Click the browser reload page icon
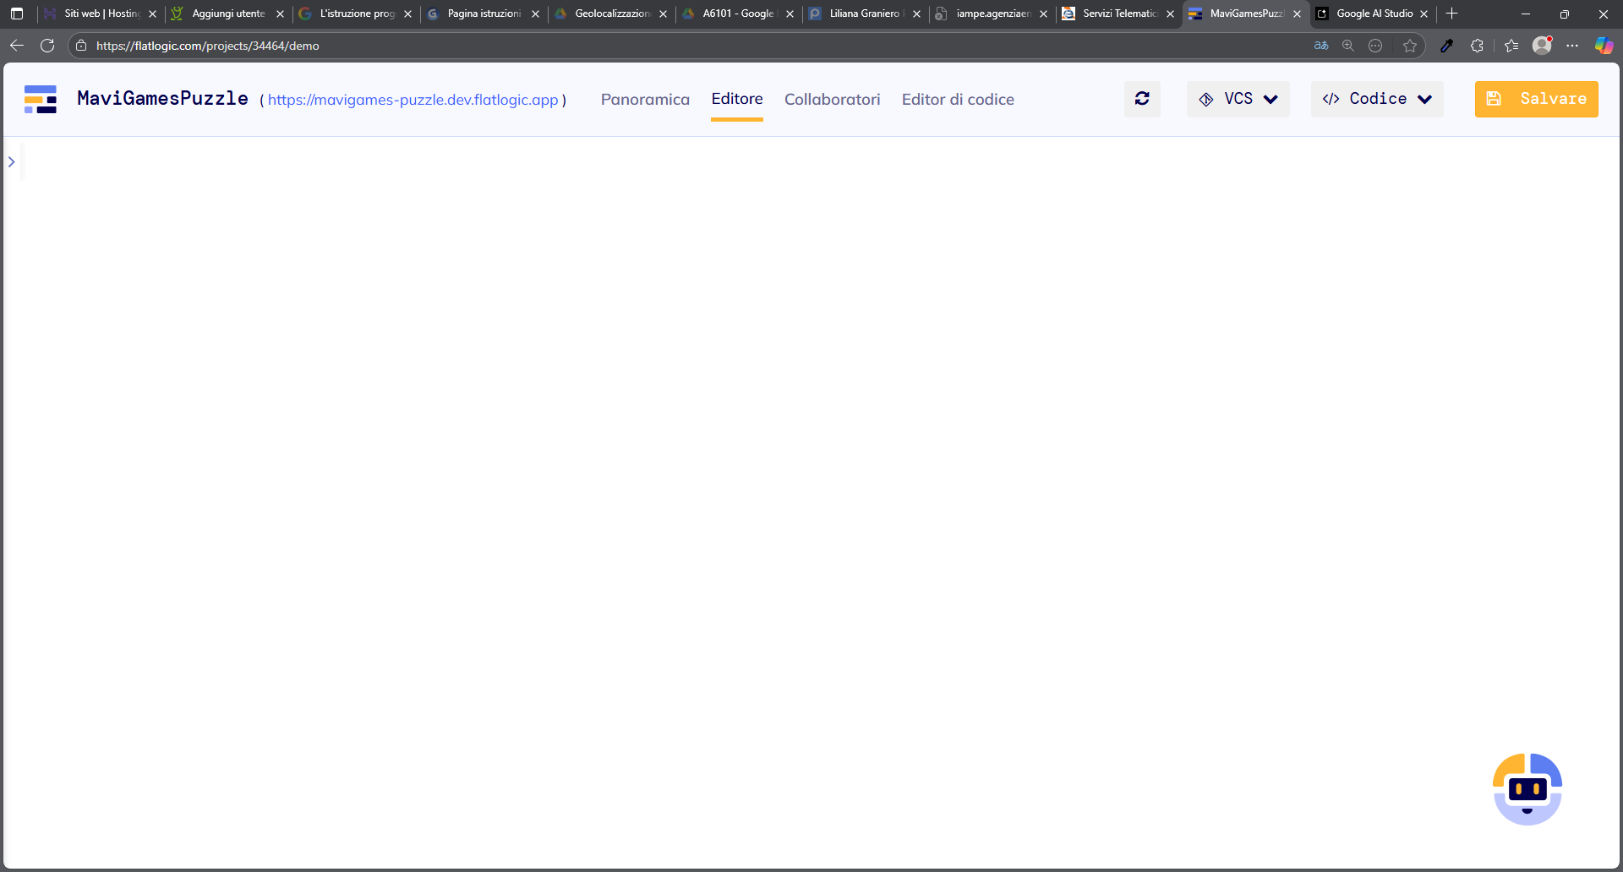 pos(47,46)
